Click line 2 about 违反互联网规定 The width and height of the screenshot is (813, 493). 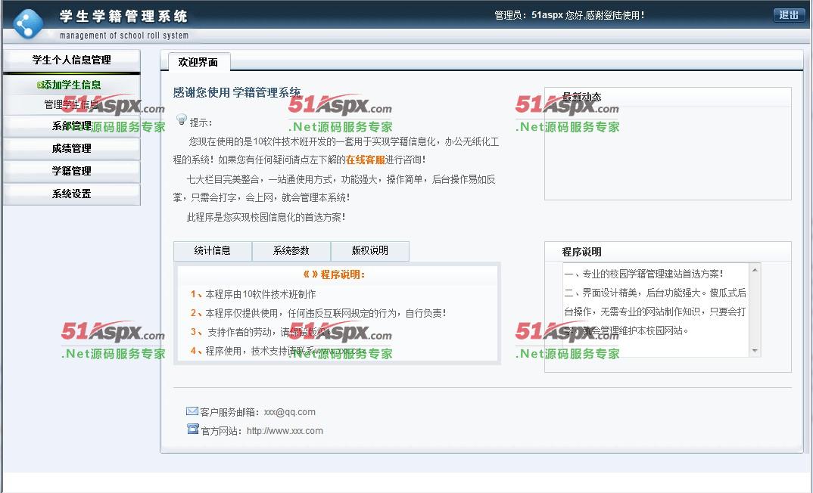319,313
